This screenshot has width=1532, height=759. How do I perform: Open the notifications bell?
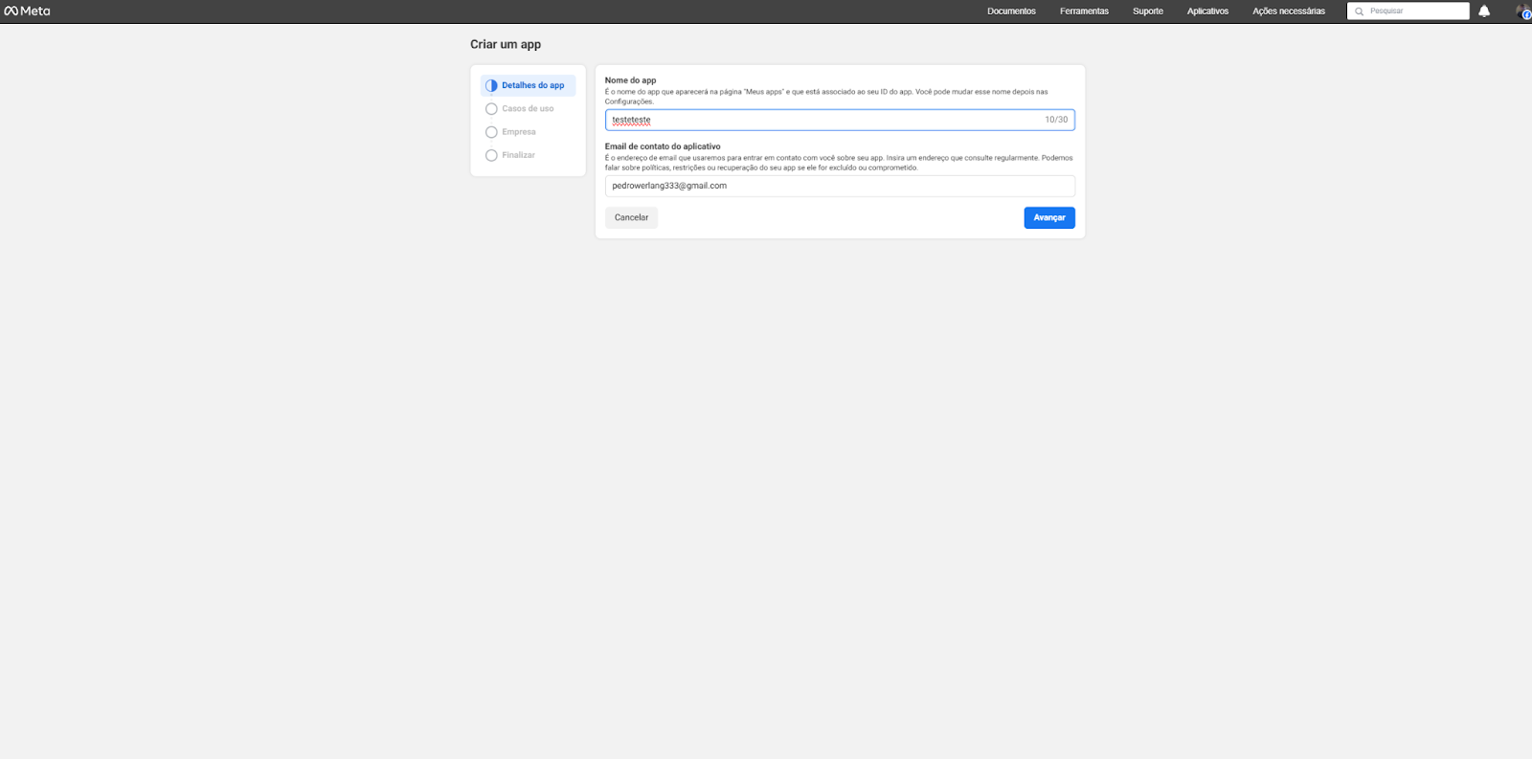coord(1484,11)
